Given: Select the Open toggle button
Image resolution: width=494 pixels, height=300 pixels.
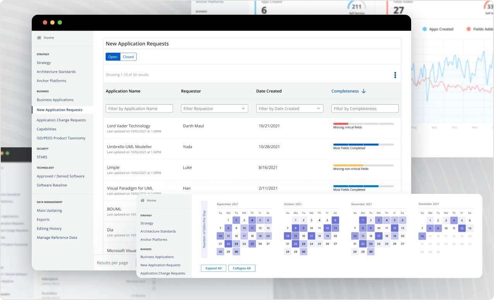Looking at the screenshot, I should [113, 57].
